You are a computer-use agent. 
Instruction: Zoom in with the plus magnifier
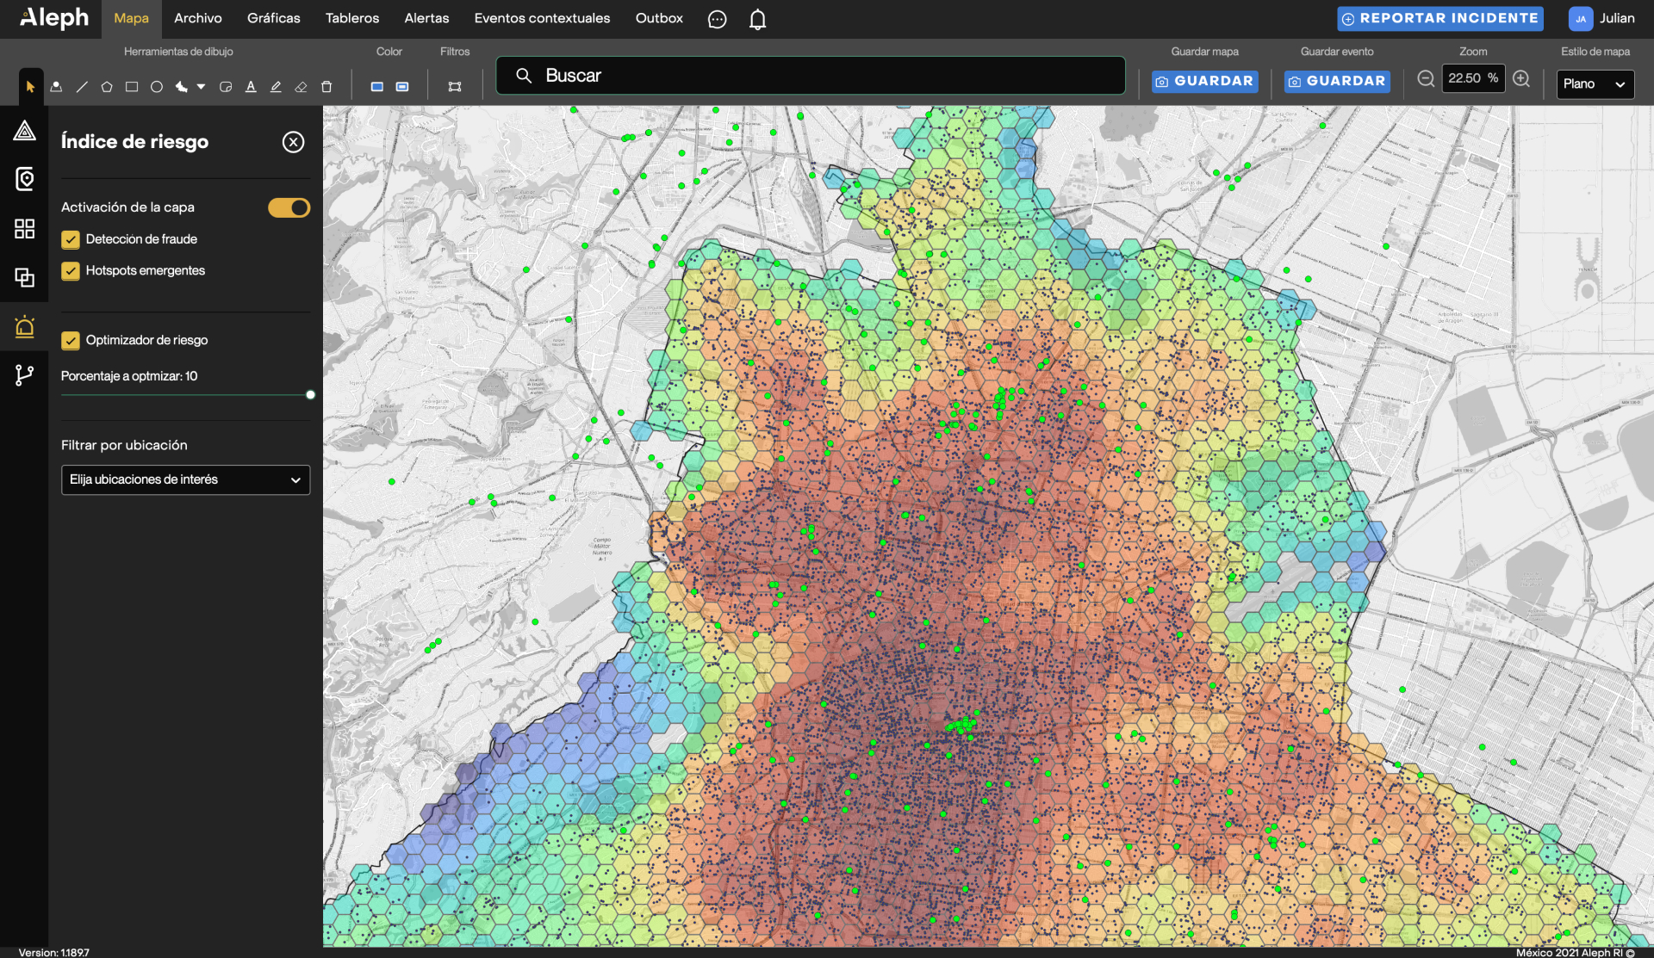tap(1521, 79)
